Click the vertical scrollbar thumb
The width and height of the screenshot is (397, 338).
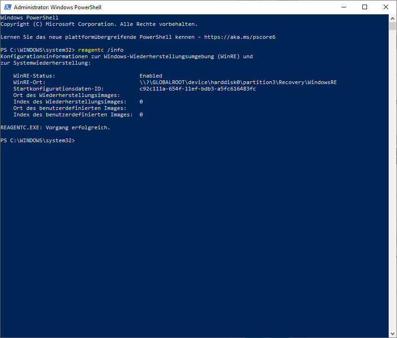[392, 26]
